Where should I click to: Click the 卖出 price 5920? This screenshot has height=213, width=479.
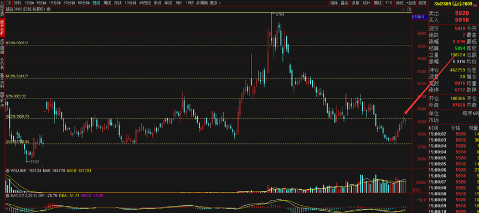462,13
